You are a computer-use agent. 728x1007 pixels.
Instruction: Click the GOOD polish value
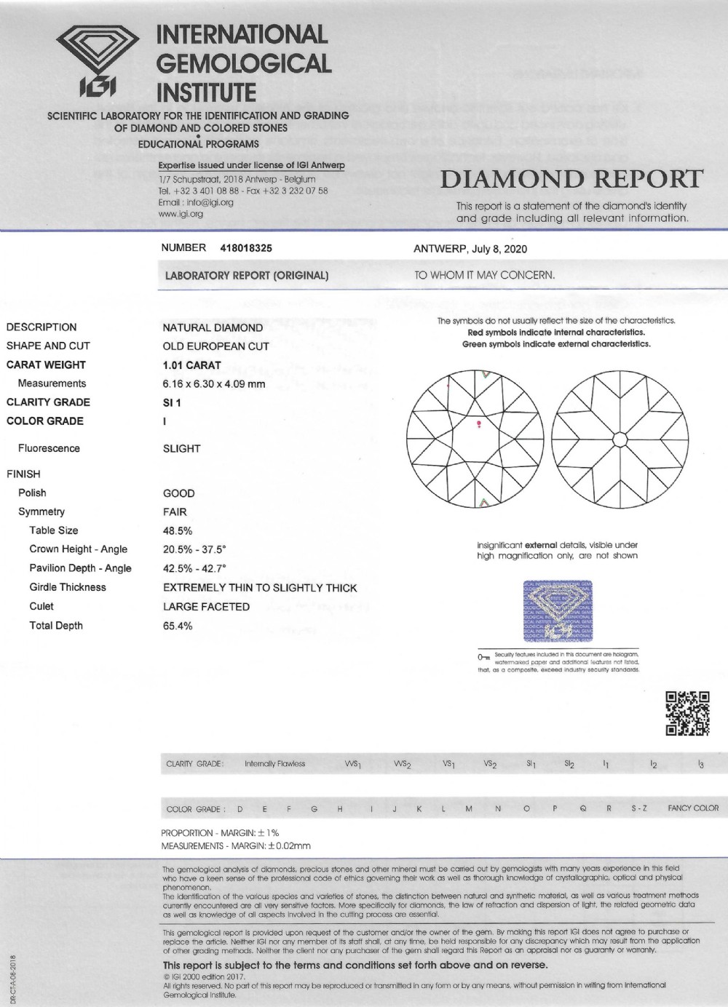tap(178, 493)
